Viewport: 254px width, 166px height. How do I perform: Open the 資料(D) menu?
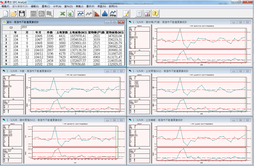pyautogui.click(x=68, y=6)
